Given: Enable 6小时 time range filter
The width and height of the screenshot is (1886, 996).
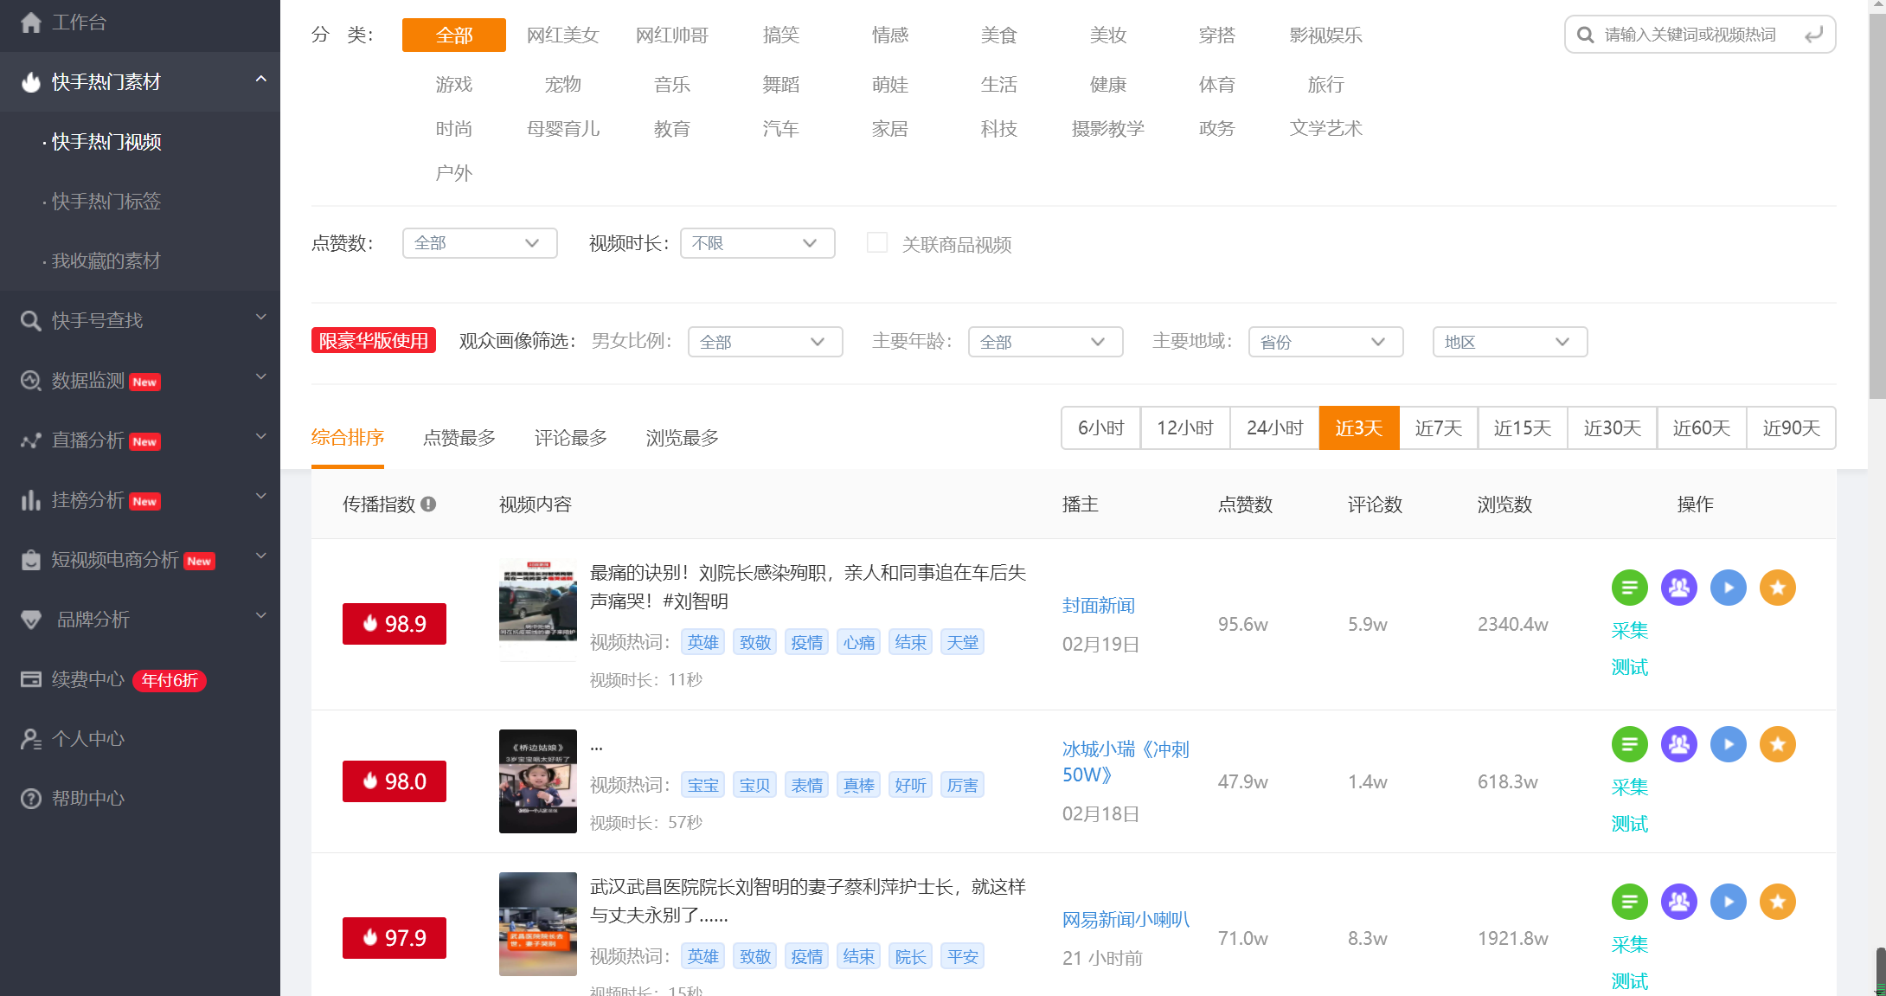Looking at the screenshot, I should click(1100, 427).
